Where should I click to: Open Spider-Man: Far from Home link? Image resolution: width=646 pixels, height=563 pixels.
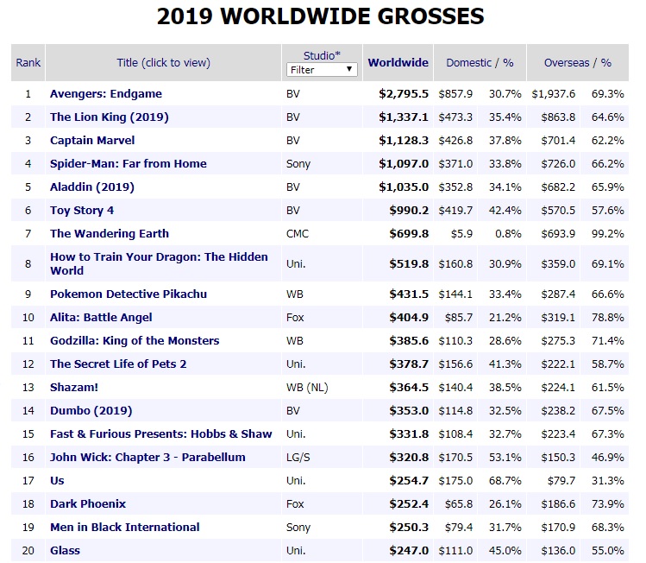click(129, 163)
